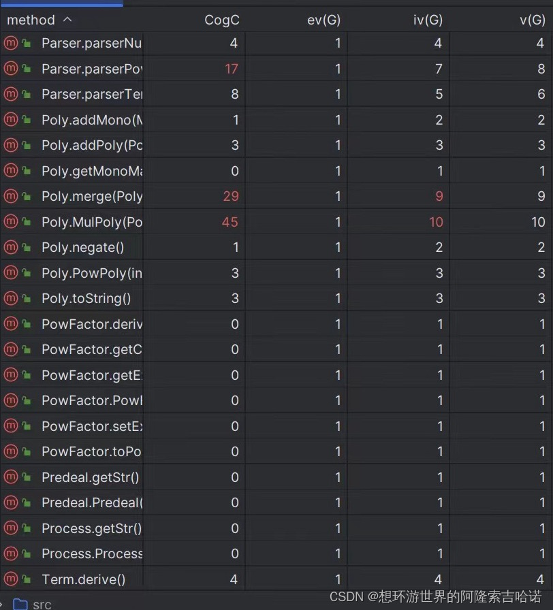Click green lock icon of Predeal.Predeal row

(27, 502)
